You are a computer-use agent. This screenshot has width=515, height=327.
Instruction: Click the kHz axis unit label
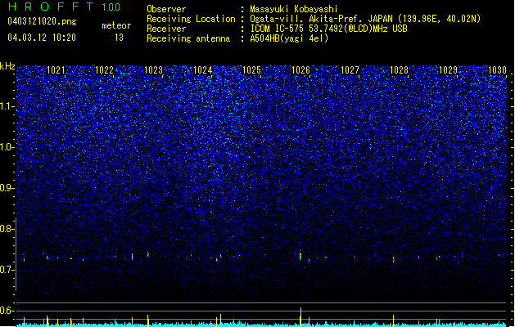[x=7, y=66]
